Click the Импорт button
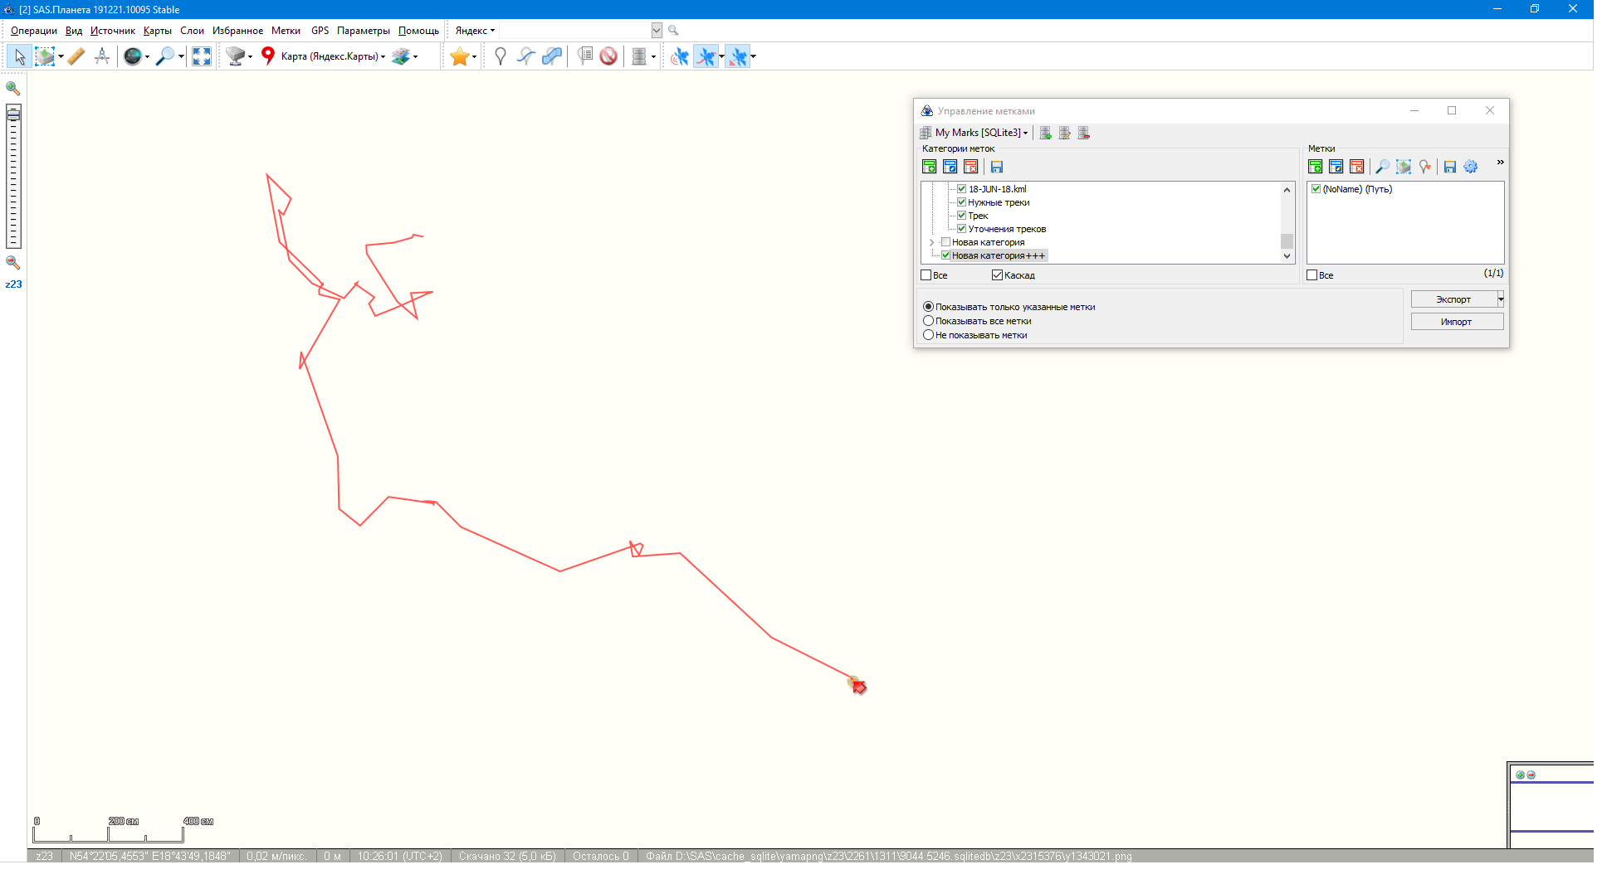The image size is (1607, 884). [1456, 322]
